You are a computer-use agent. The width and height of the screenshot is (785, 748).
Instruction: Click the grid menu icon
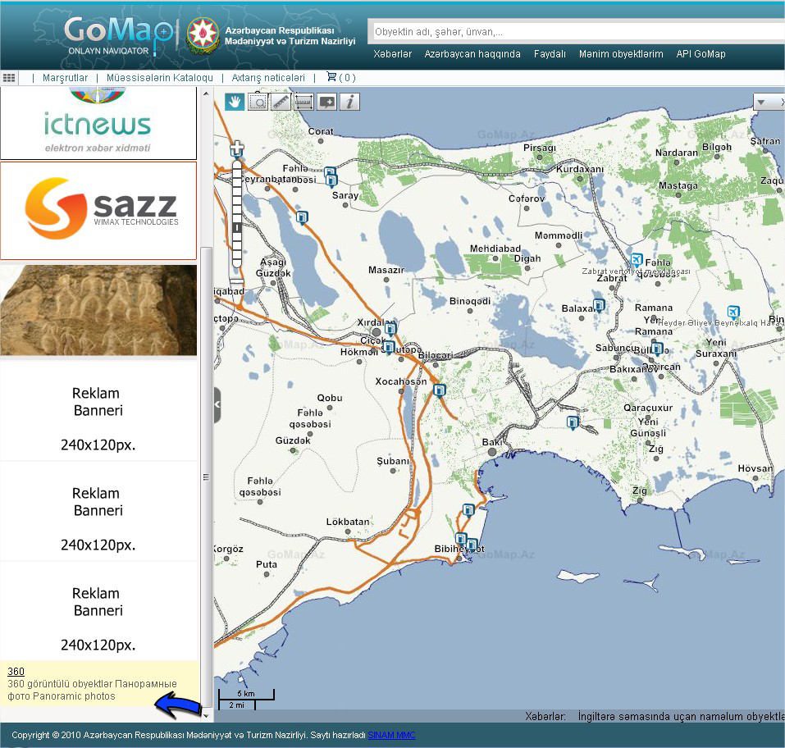(x=10, y=78)
